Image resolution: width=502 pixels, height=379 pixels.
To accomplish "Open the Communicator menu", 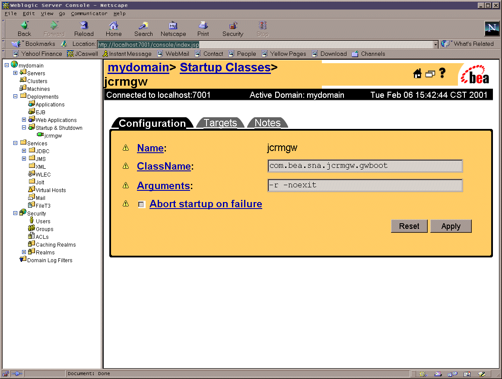I will [x=89, y=13].
